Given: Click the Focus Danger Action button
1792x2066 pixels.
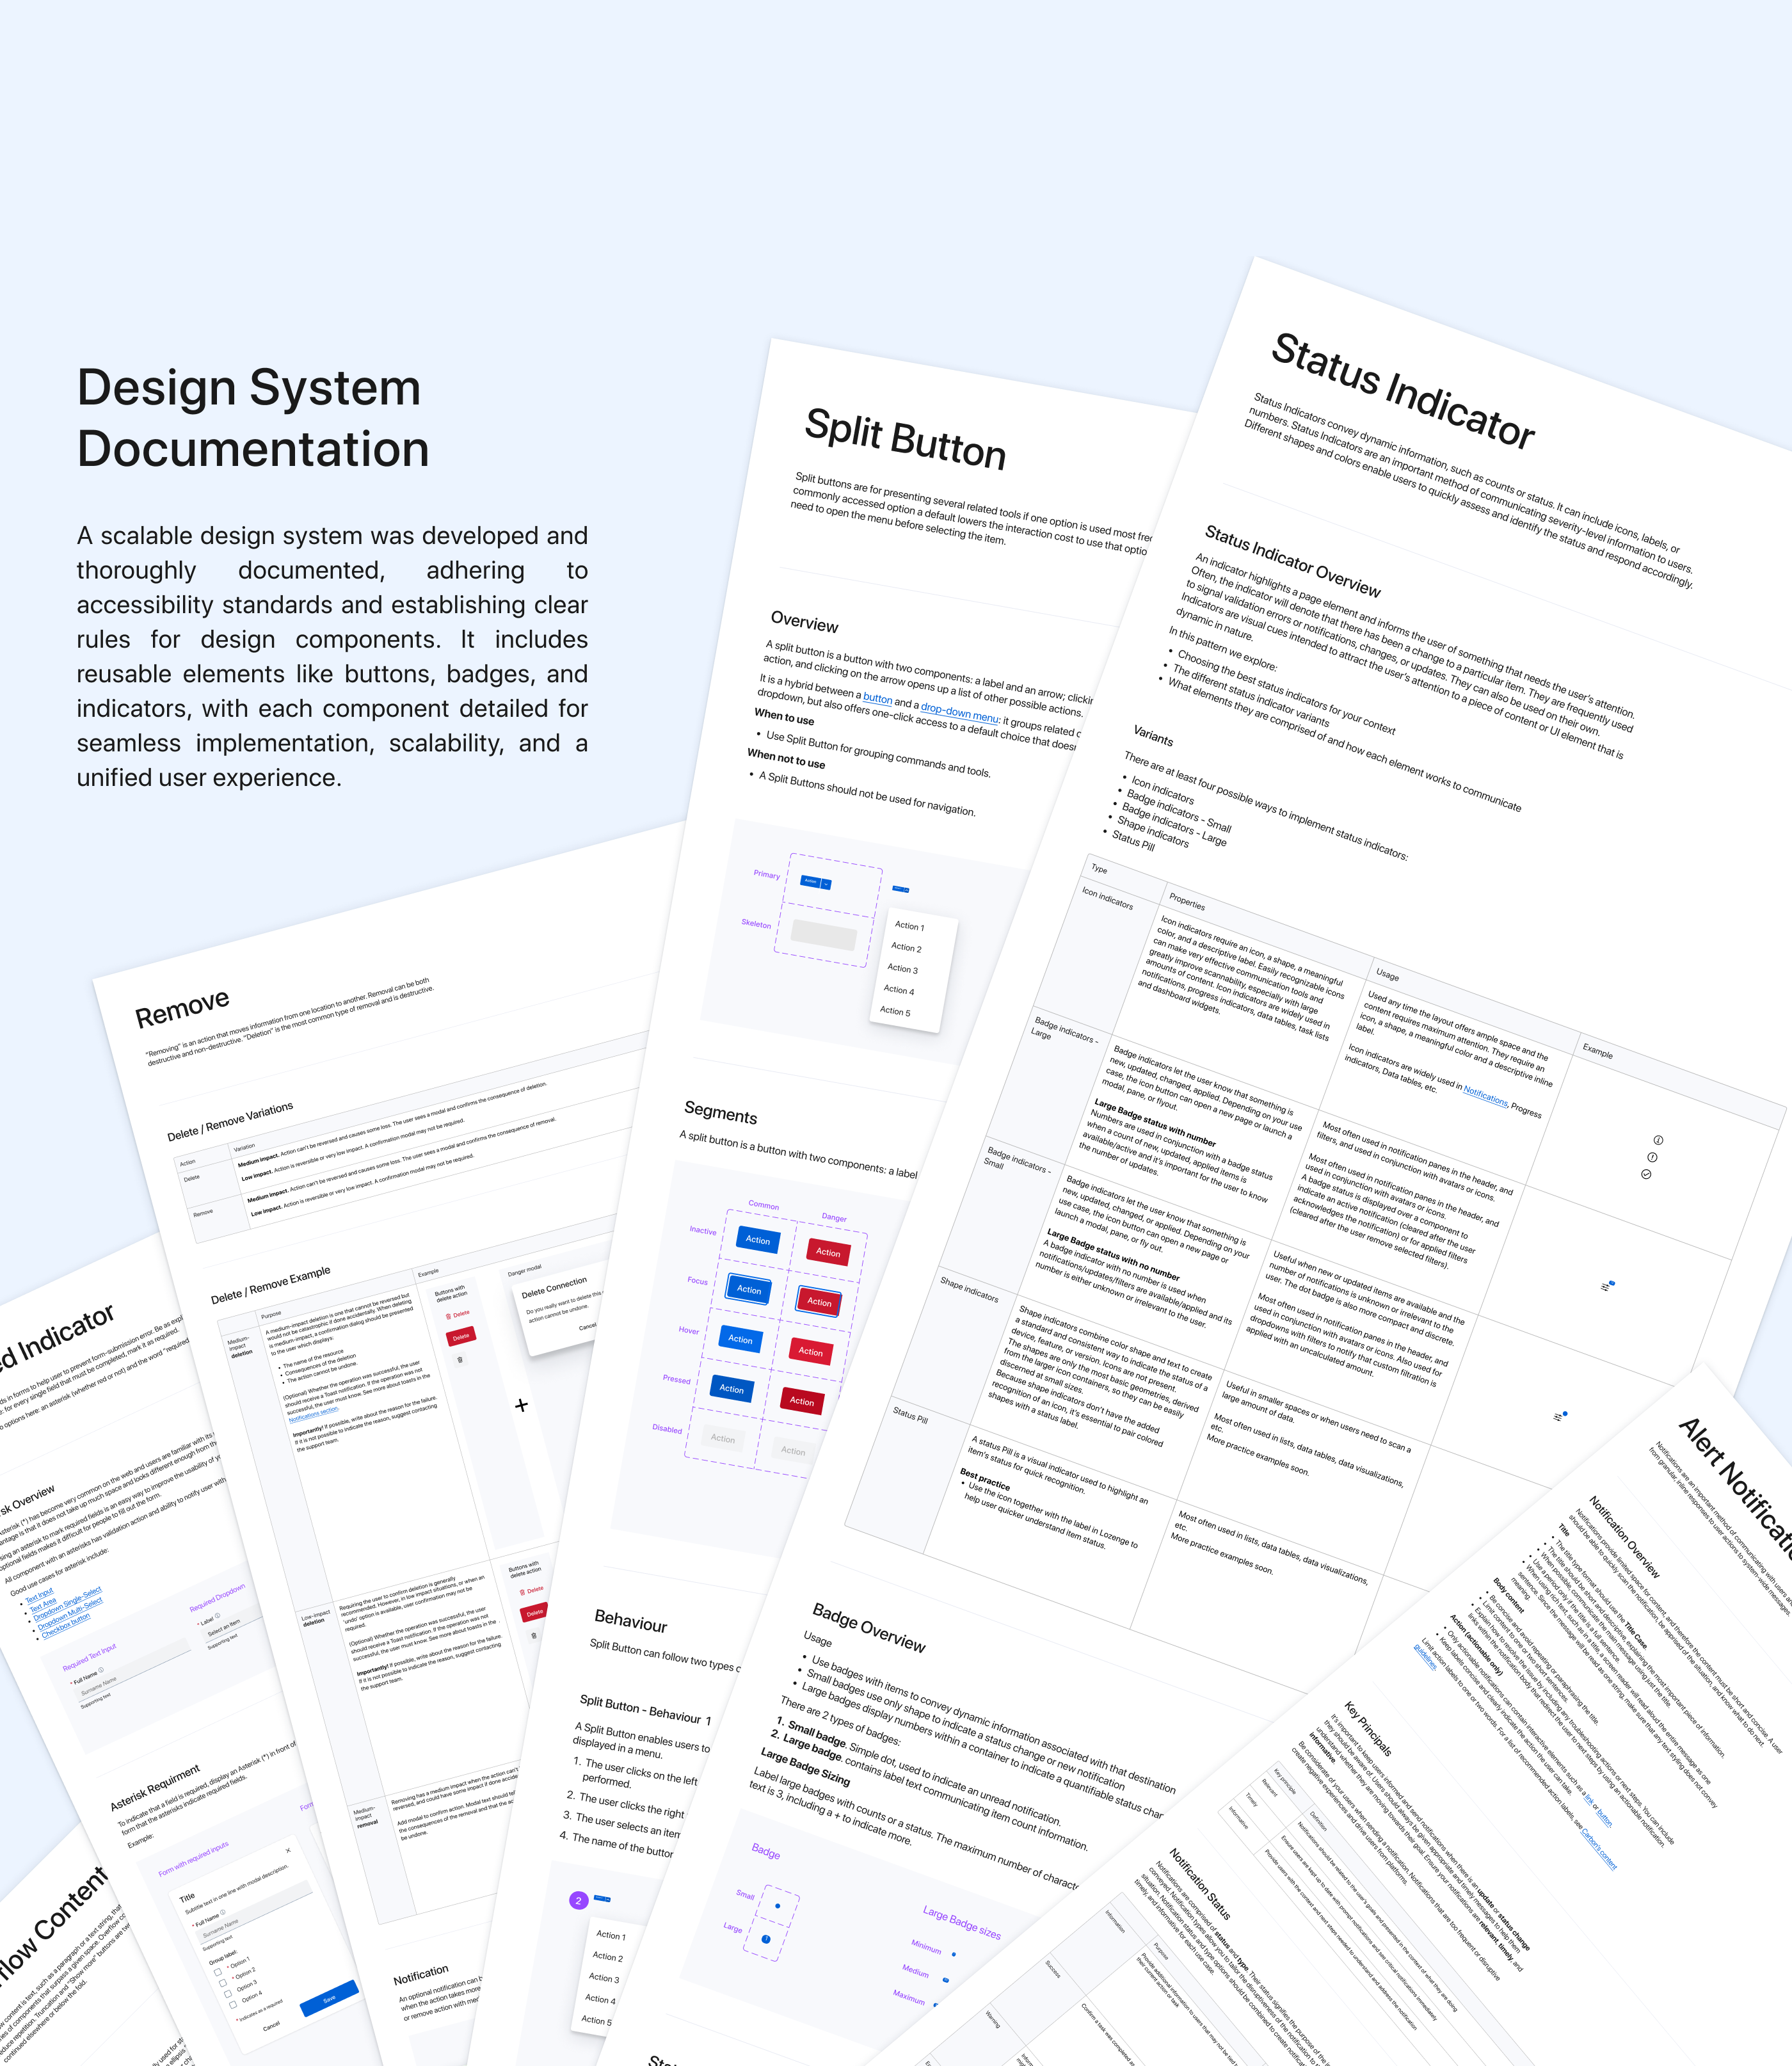Looking at the screenshot, I should tap(819, 1302).
